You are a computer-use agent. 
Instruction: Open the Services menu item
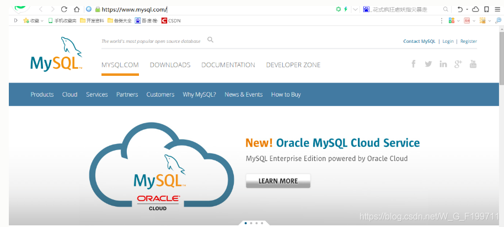[96, 95]
